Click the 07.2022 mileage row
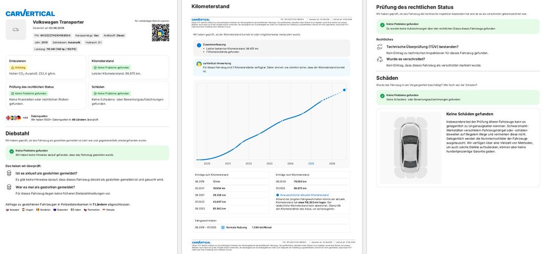543x254 pixels. 231,202
